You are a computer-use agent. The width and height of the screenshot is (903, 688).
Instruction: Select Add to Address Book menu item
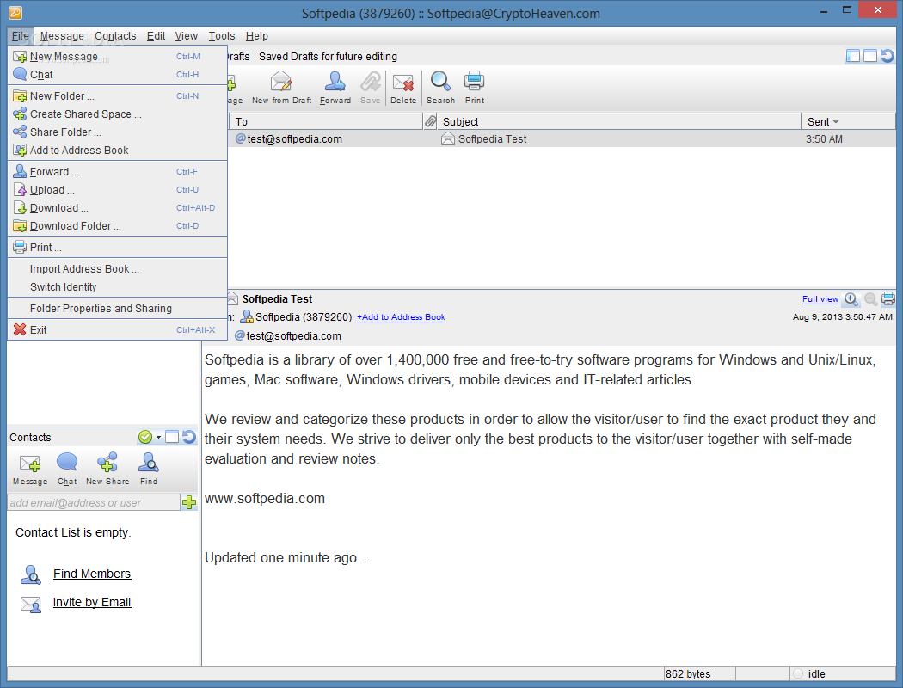118,150
